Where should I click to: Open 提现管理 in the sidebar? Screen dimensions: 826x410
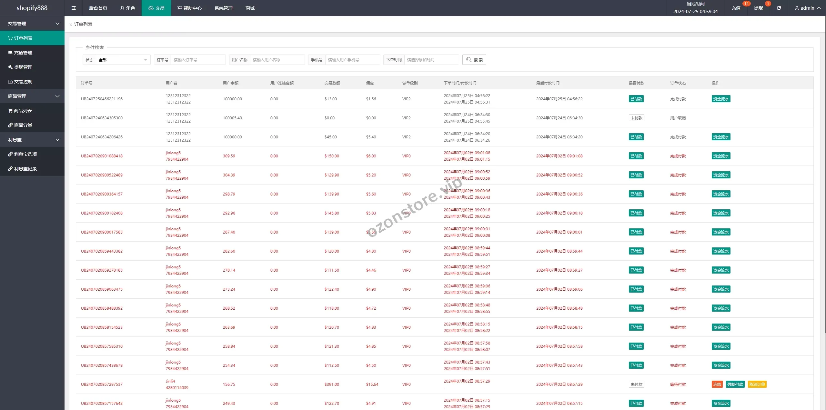pos(23,67)
